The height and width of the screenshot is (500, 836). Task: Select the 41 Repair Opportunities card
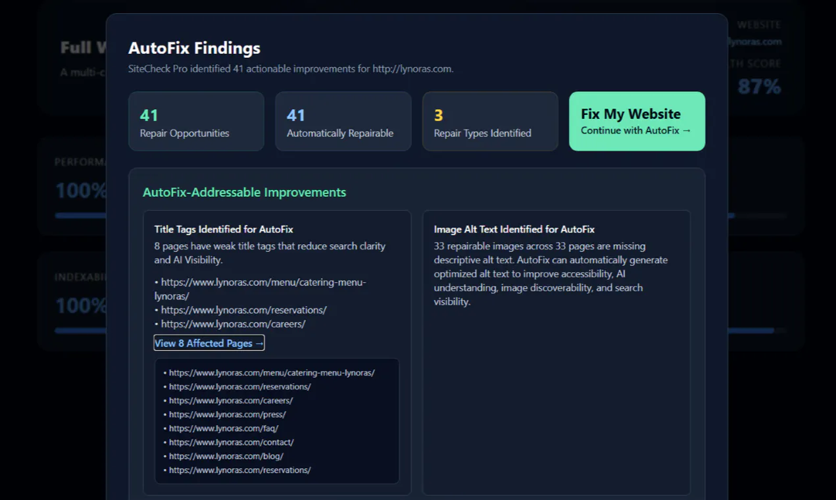196,121
